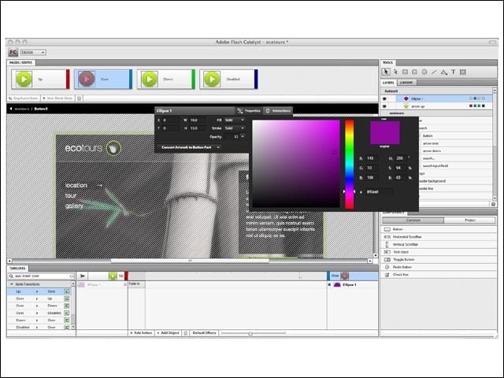Open the Fill type dropdown
Screen dimensions: 504x378
coord(235,120)
